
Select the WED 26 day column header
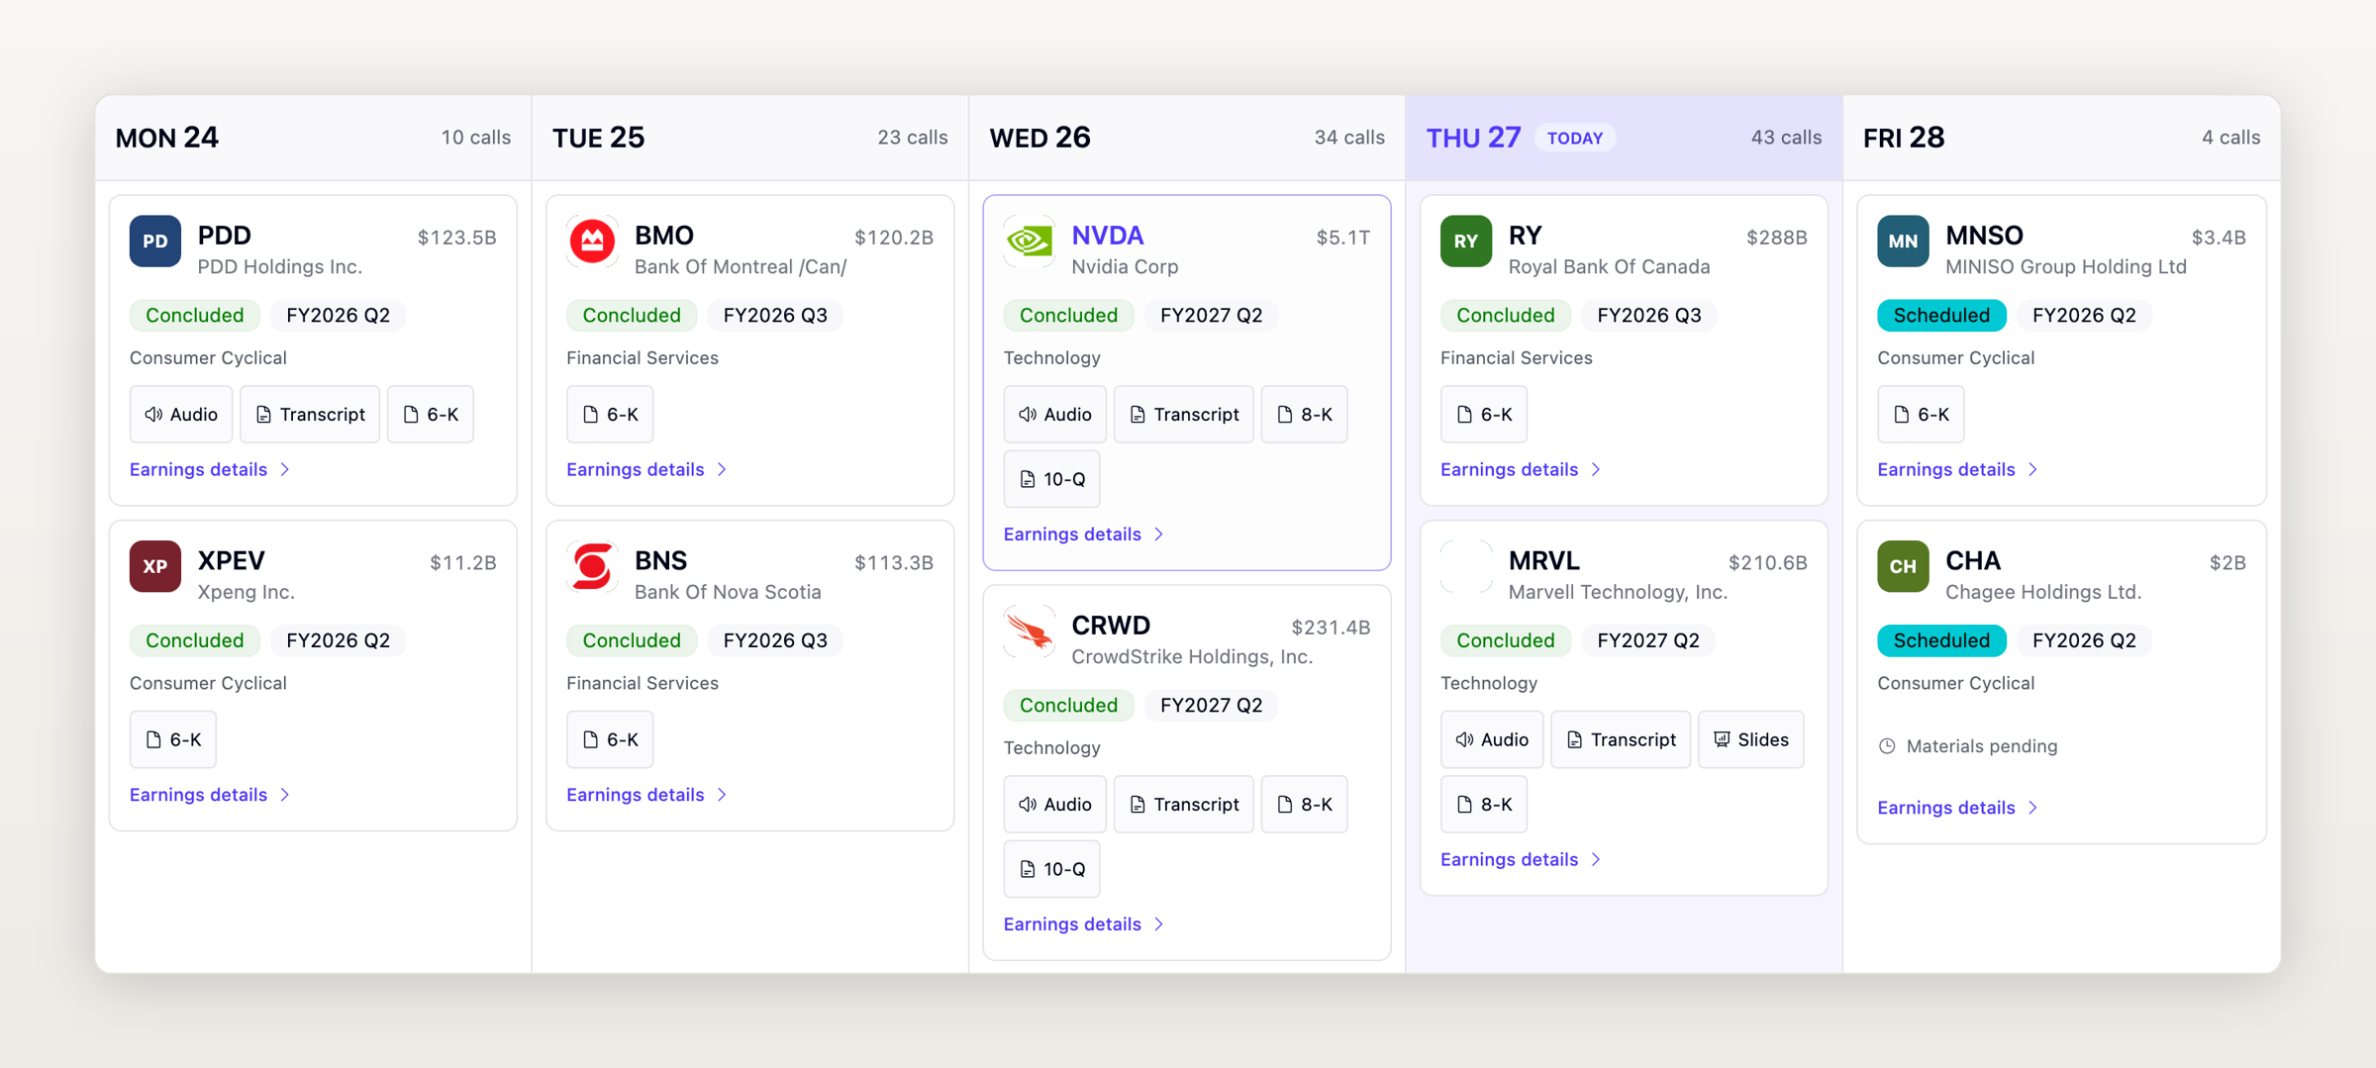pos(1187,138)
